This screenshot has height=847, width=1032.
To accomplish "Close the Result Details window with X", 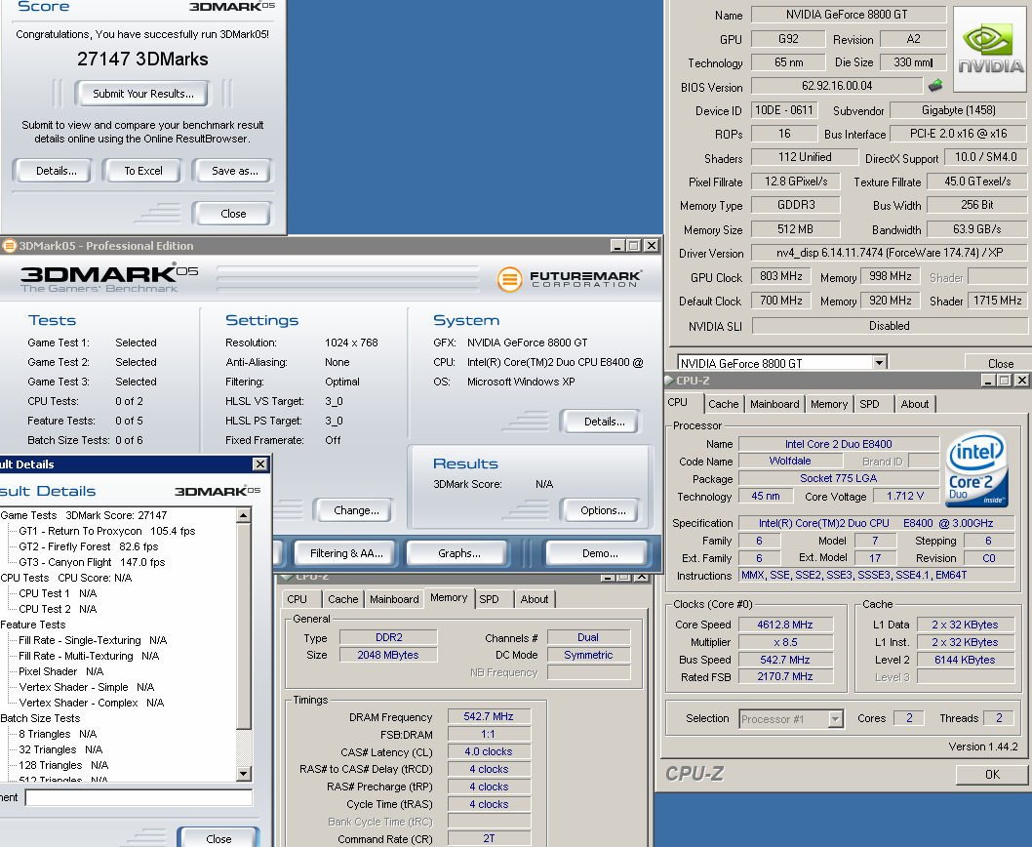I will pyautogui.click(x=260, y=464).
